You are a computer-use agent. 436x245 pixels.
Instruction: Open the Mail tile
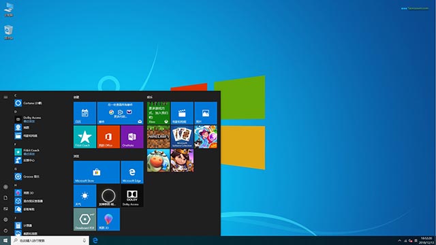(x=120, y=113)
